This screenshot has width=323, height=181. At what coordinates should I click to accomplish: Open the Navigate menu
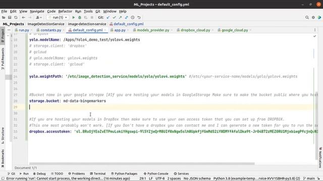(37, 11)
